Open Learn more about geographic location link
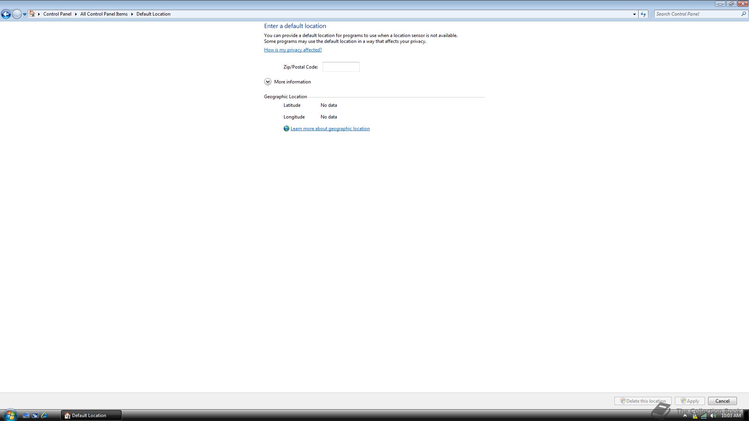This screenshot has height=421, width=749. point(330,129)
